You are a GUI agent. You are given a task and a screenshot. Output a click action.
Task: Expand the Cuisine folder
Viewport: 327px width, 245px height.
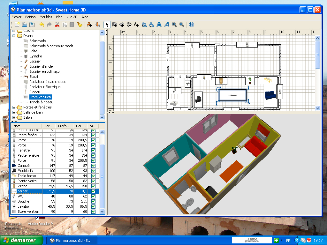tap(14, 31)
